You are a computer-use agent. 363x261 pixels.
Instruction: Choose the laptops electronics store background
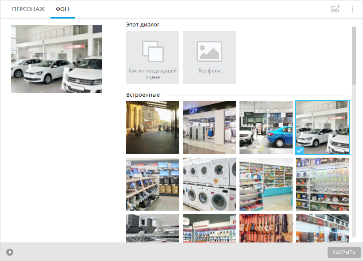pos(153,184)
